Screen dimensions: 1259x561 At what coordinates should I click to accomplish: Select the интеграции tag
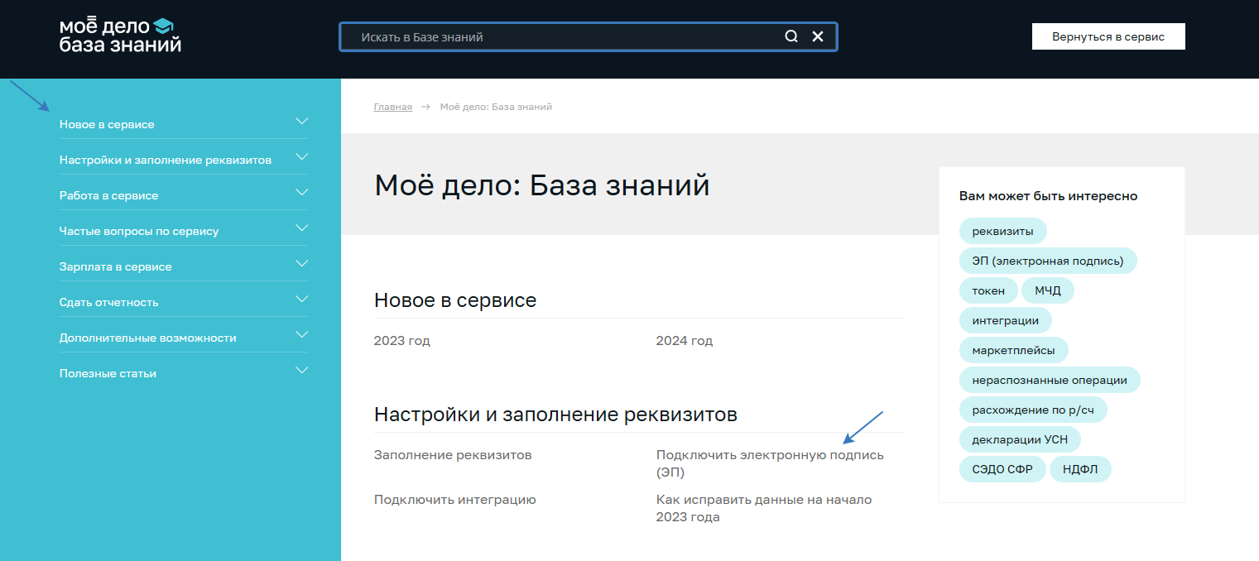click(1005, 320)
